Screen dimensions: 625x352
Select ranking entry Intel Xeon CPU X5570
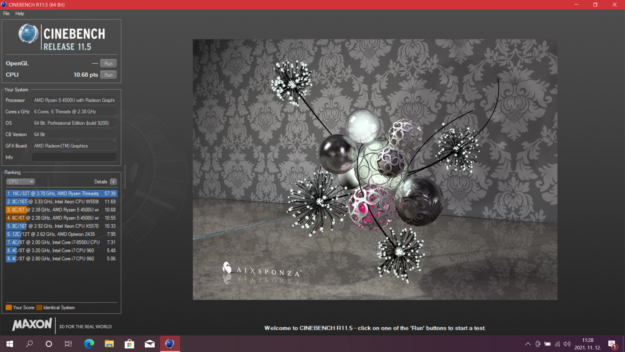(x=61, y=226)
